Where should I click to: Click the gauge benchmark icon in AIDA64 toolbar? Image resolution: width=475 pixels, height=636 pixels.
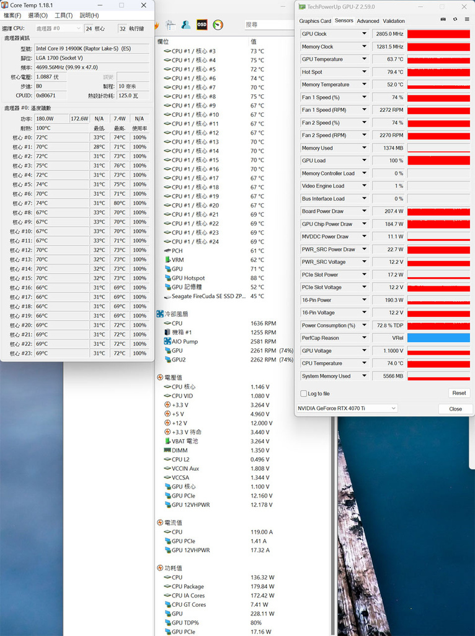[218, 25]
